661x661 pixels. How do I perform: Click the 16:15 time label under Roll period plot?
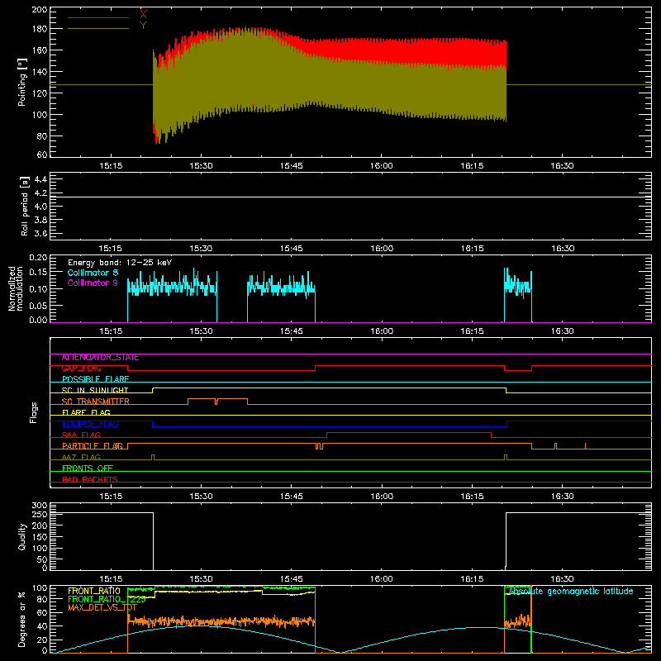pos(471,249)
